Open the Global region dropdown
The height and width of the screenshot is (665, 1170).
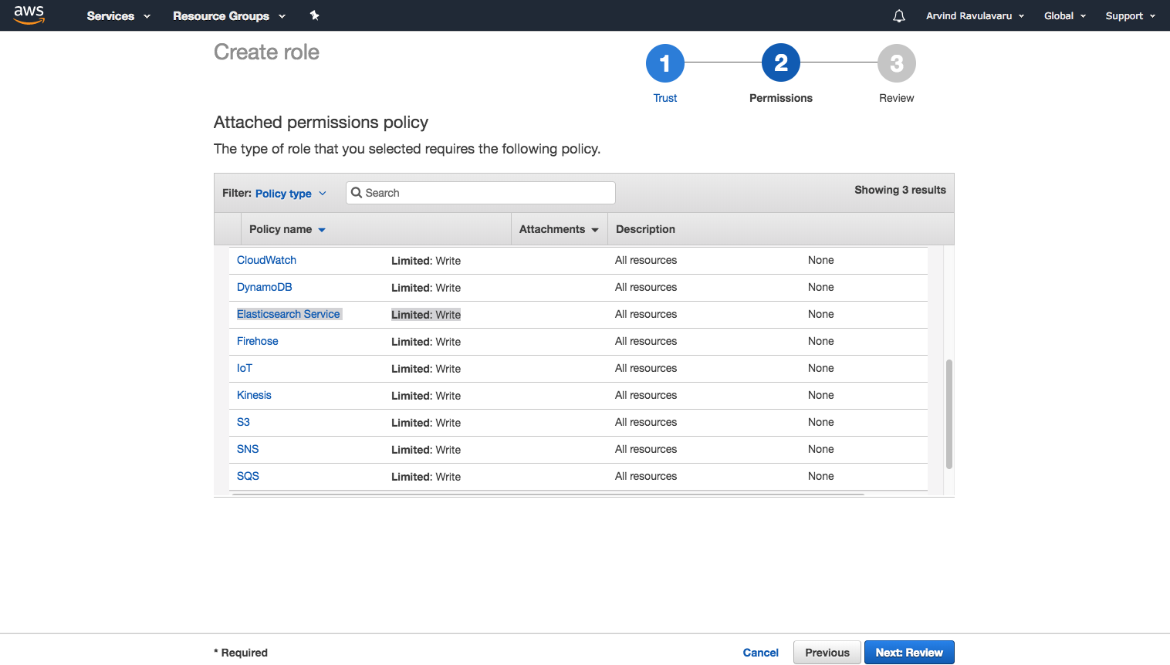coord(1065,15)
